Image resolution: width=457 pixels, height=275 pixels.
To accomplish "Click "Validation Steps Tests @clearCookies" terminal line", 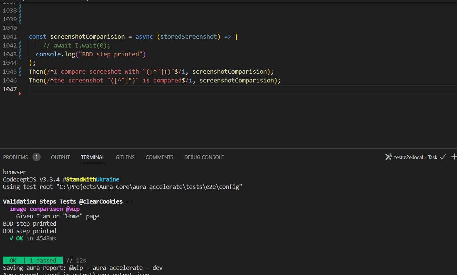I will (x=68, y=201).
